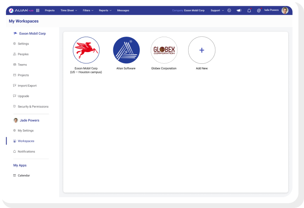
Task: Click the Teams sidebar icon
Action: coord(15,65)
